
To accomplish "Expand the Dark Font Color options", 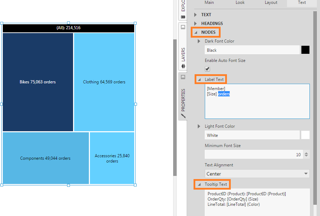I will (199, 41).
